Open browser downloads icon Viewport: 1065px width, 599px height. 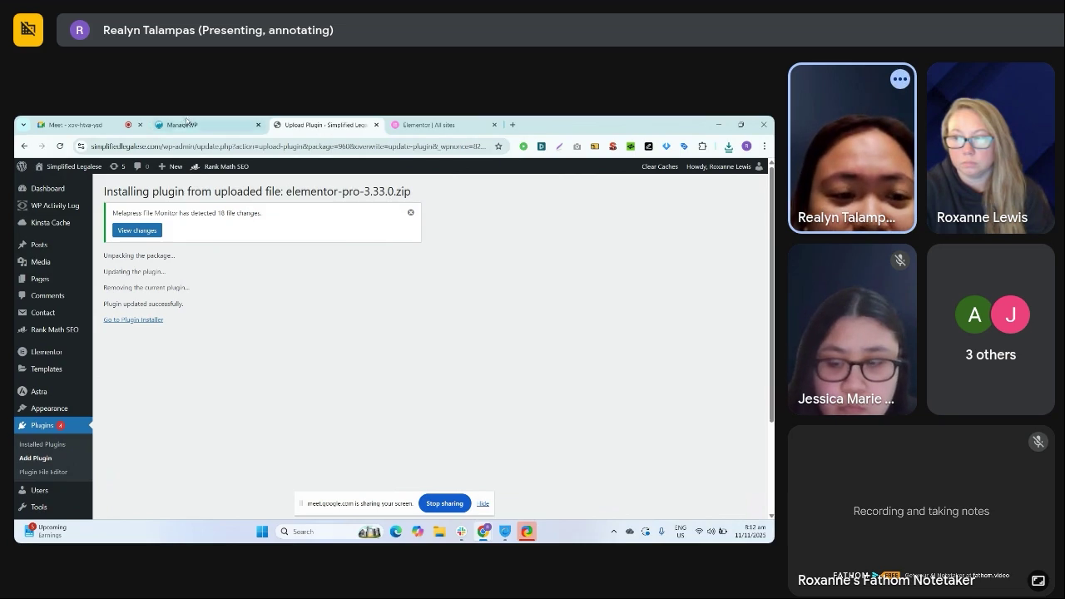(x=728, y=146)
